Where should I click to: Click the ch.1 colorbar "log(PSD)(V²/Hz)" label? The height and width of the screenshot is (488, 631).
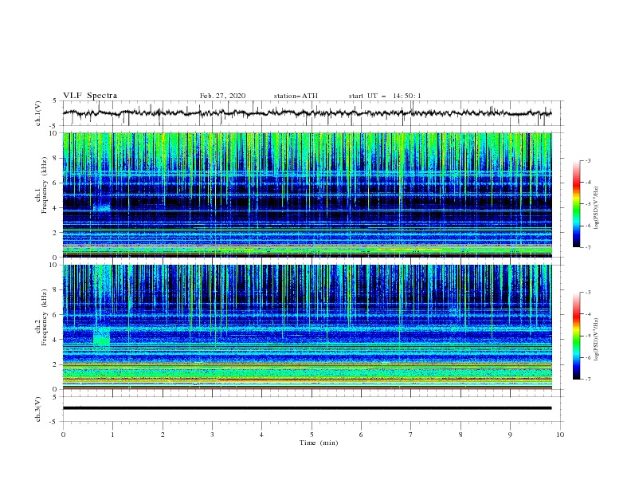[597, 208]
